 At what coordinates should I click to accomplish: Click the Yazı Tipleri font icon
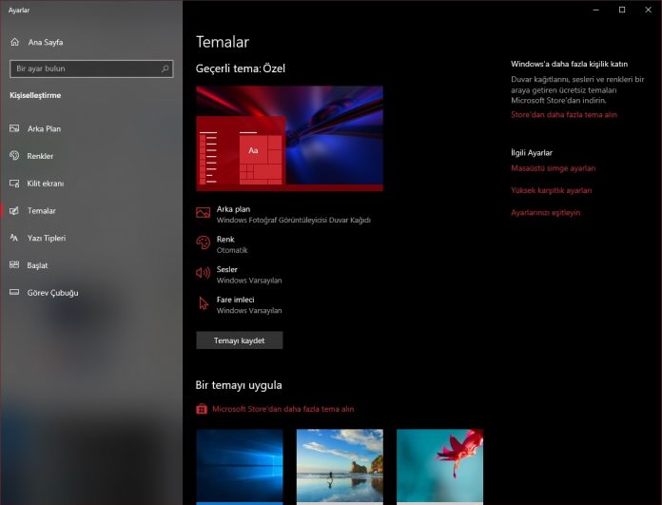pyautogui.click(x=14, y=238)
